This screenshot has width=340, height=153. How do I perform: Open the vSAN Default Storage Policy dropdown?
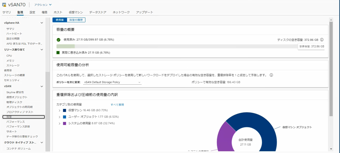pos(112,82)
